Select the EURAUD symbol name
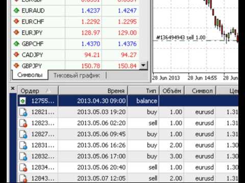Viewport: 245px width, 183px height. point(33,11)
